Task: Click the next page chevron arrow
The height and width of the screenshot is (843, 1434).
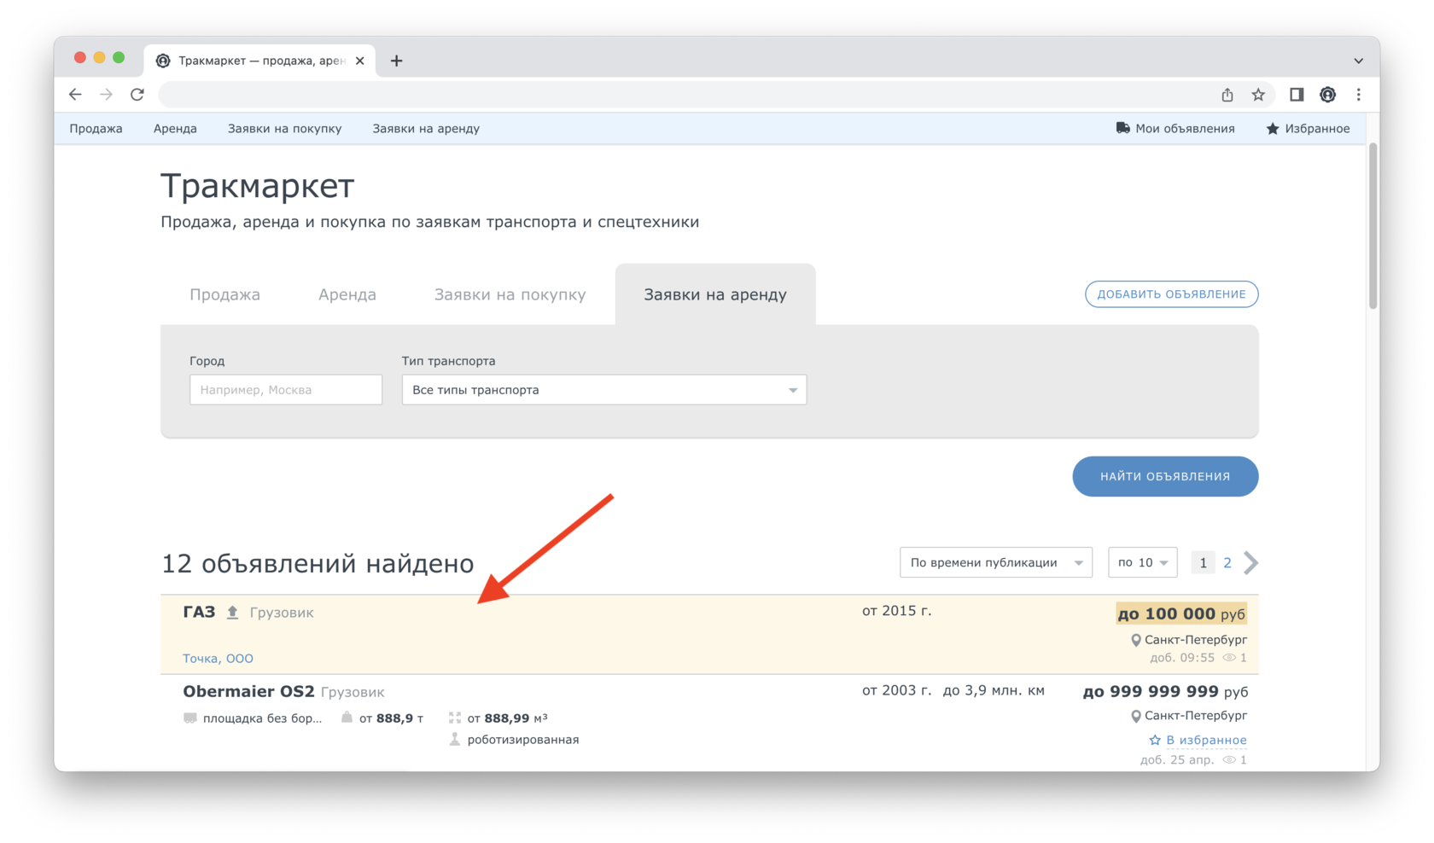Action: pos(1250,562)
